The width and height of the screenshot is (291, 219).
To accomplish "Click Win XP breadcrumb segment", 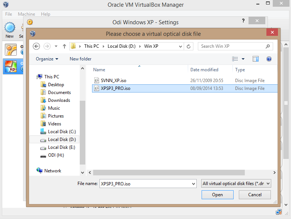I will click(x=151, y=46).
